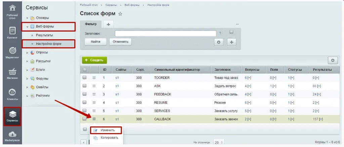Go to the Маркетинг section
344x147 pixels.
click(12, 52)
